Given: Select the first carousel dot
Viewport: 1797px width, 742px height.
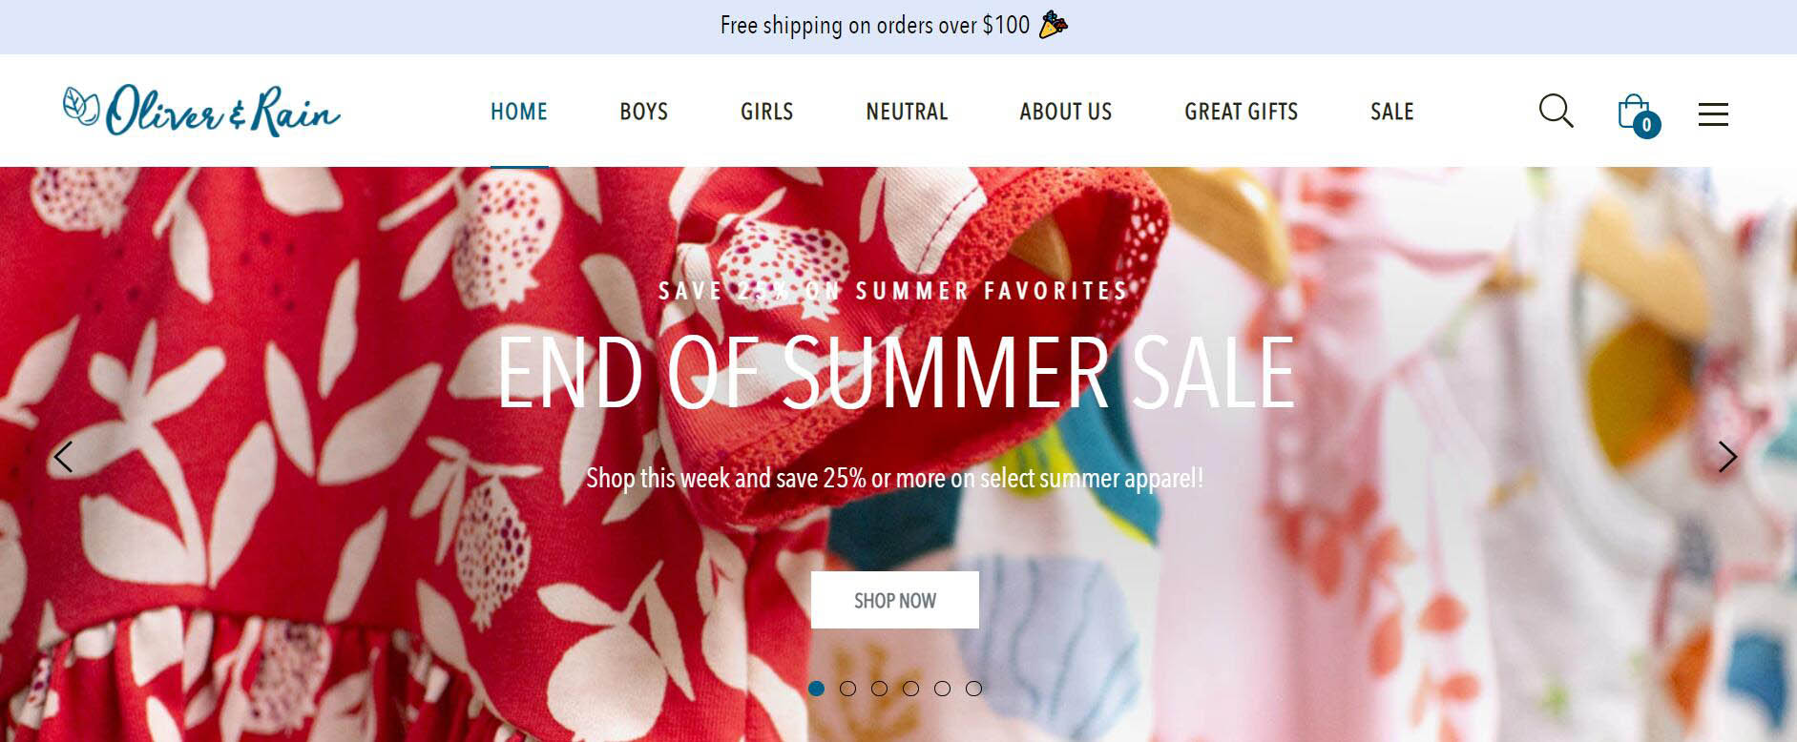Looking at the screenshot, I should point(816,689).
